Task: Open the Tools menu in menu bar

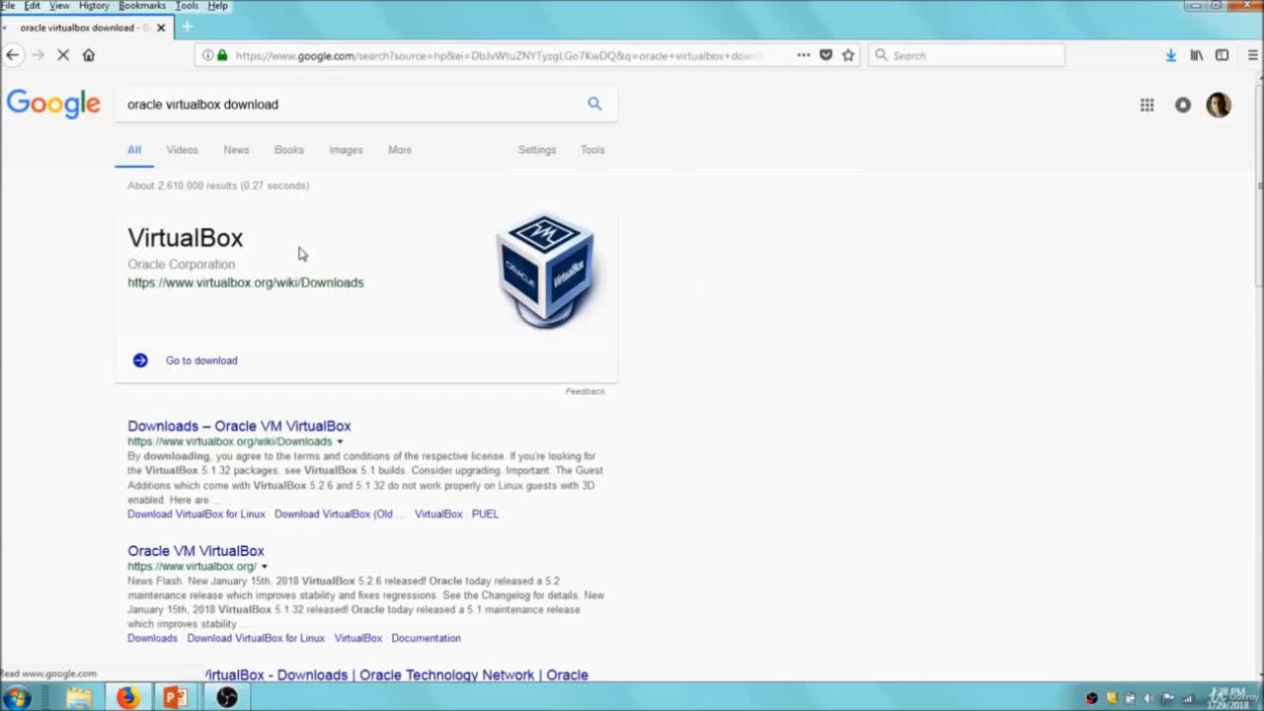Action: click(x=187, y=6)
